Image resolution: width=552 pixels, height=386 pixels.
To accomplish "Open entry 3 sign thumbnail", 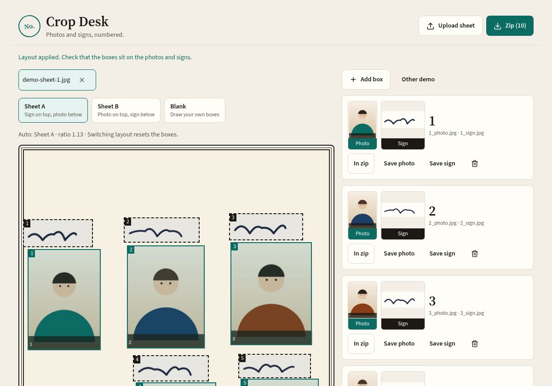I will tap(403, 306).
